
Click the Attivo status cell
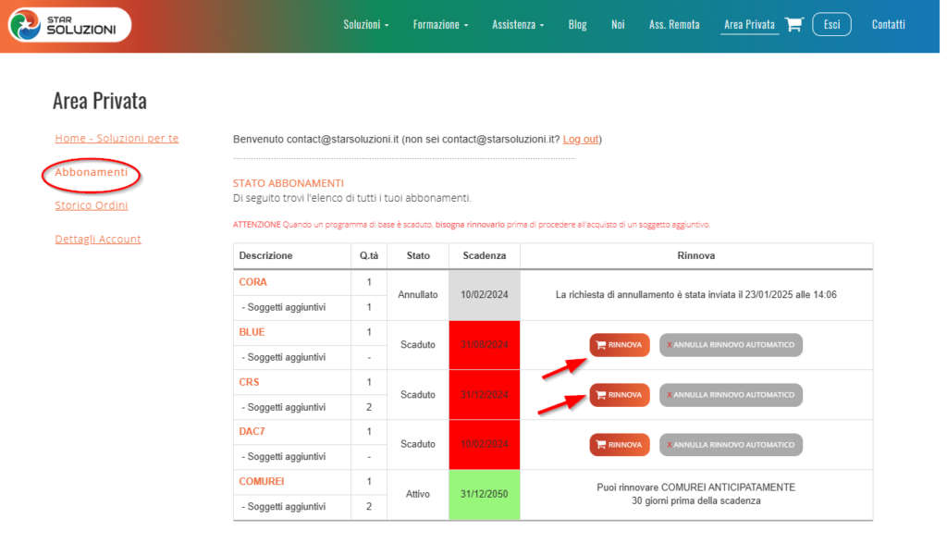418,494
